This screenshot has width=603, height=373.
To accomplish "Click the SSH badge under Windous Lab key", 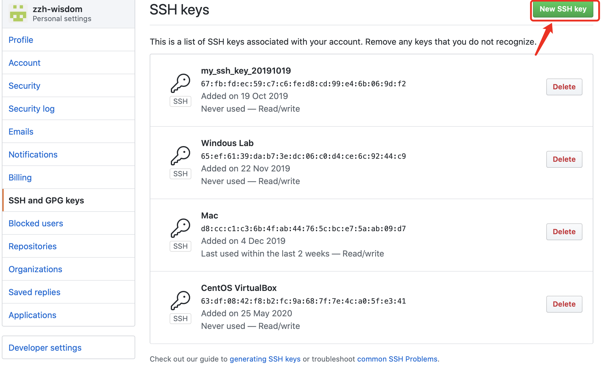I will pyautogui.click(x=180, y=174).
